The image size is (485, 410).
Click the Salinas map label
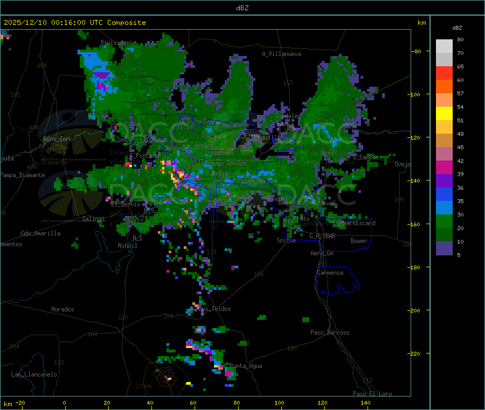click(93, 219)
